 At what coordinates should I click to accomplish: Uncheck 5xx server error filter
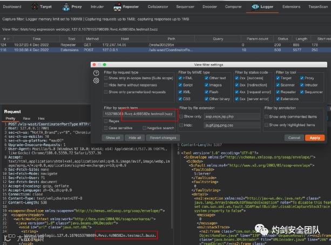click(237, 99)
